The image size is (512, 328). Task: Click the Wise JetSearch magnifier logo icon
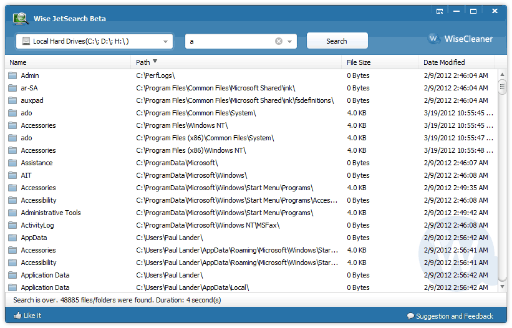21,19
